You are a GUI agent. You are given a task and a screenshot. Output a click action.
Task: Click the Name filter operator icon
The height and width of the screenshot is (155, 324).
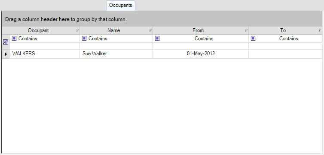point(84,38)
